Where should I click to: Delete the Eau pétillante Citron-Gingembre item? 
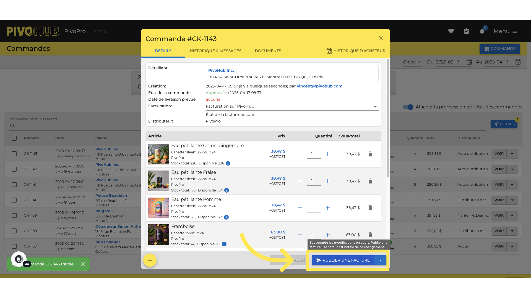370,154
